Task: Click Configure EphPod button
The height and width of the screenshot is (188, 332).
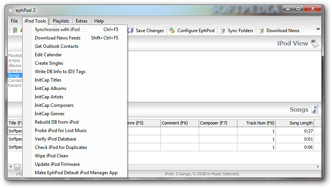Action: (x=192, y=31)
